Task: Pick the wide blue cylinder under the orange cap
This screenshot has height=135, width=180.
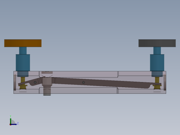Action: pos(23,63)
